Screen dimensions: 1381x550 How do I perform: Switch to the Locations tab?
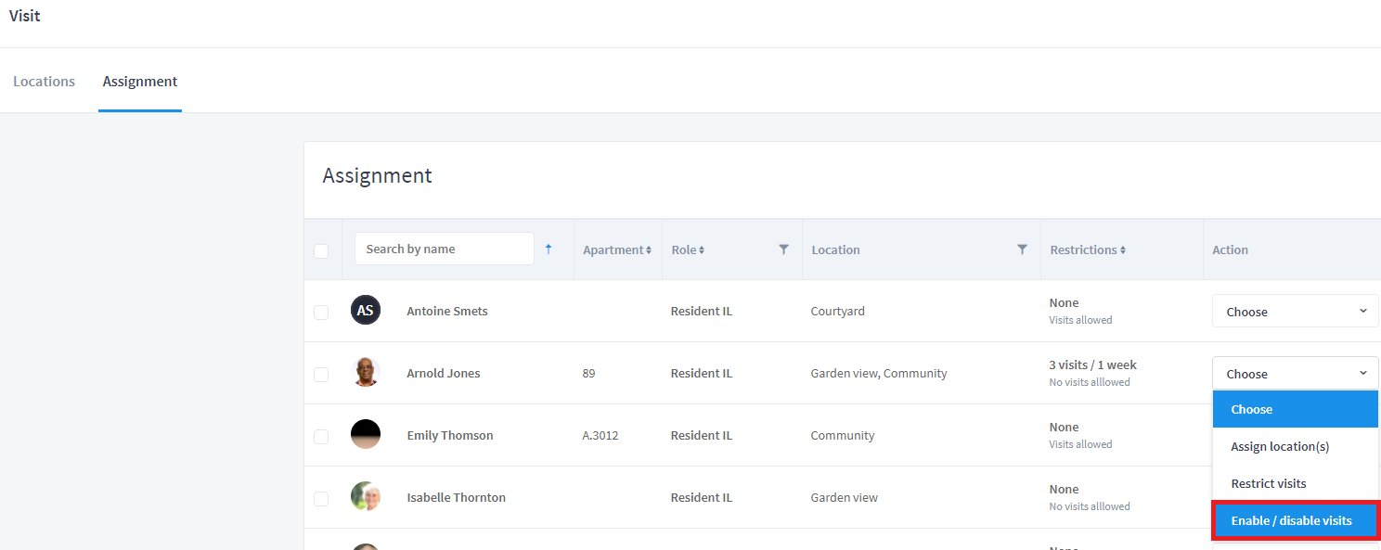[x=44, y=82]
